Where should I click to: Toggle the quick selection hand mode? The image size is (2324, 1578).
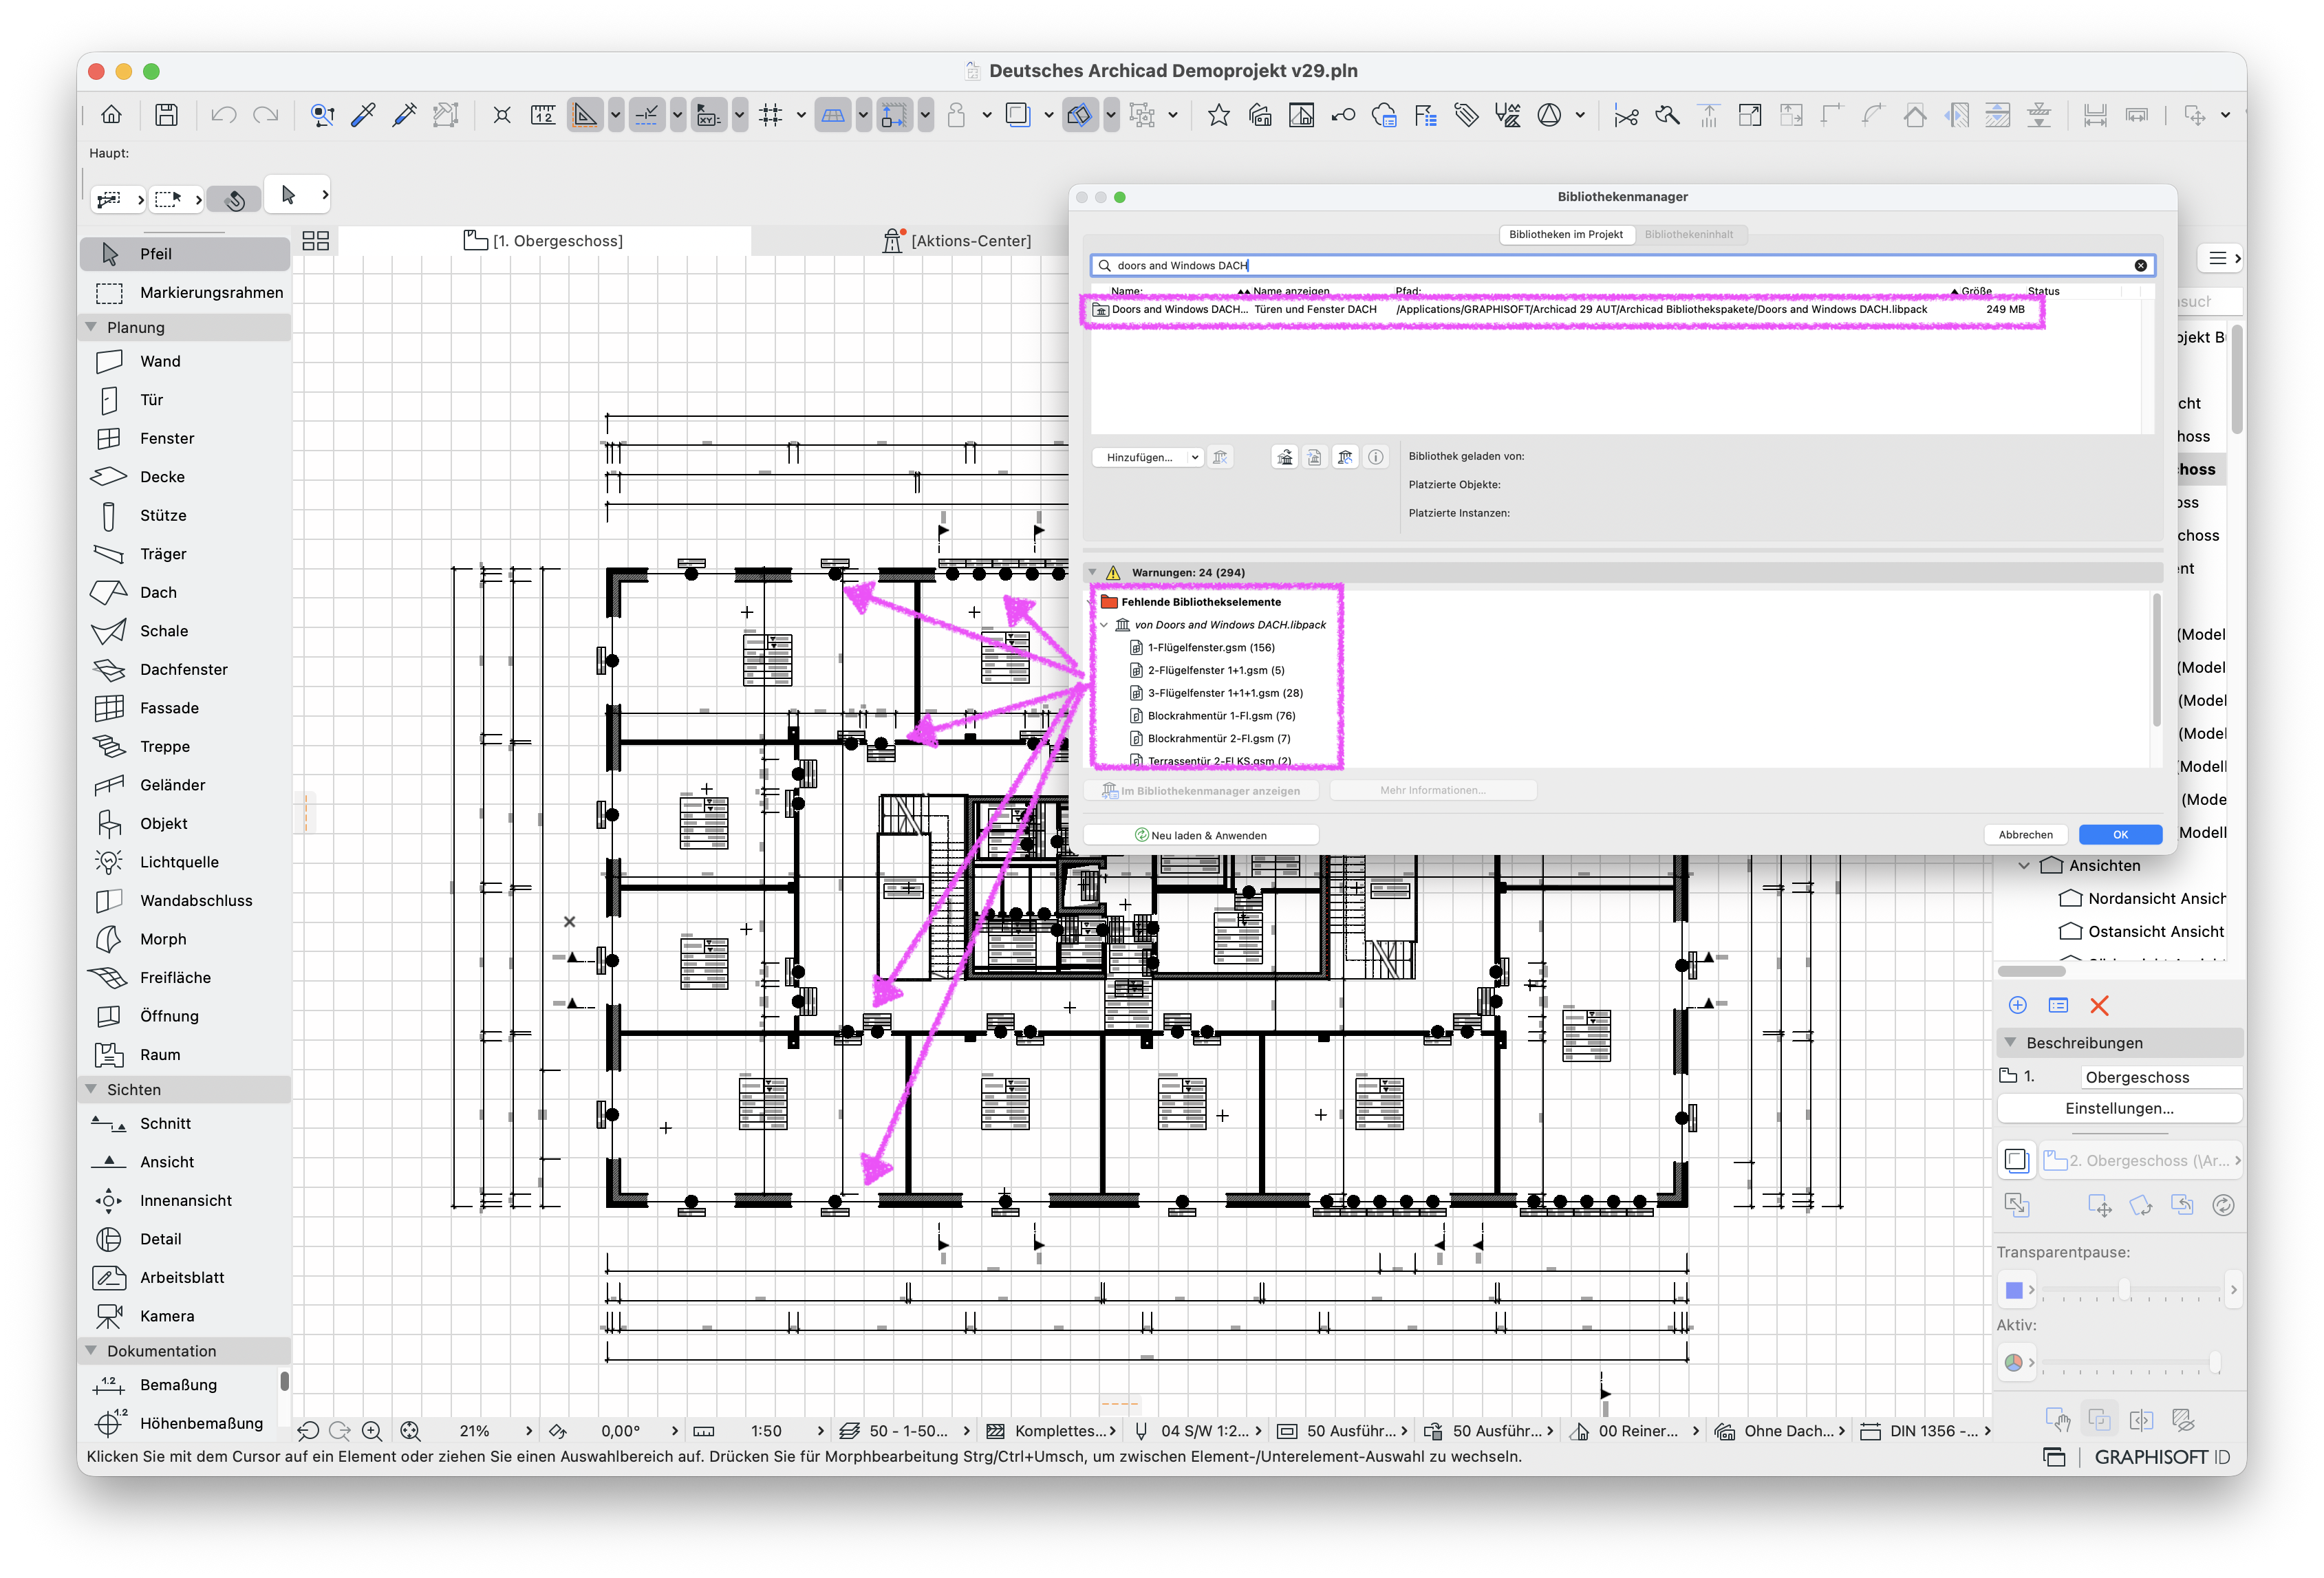[234, 199]
